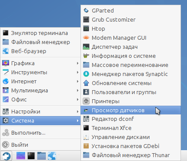Viewport: 187px width, 161px height.
Task: Click the Modem Manager GUI lotus icon
Action: coord(86,38)
